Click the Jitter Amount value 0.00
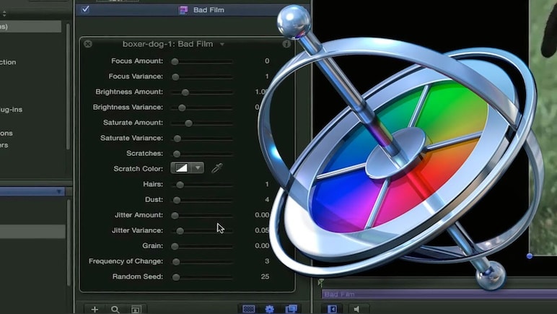 pyautogui.click(x=262, y=215)
